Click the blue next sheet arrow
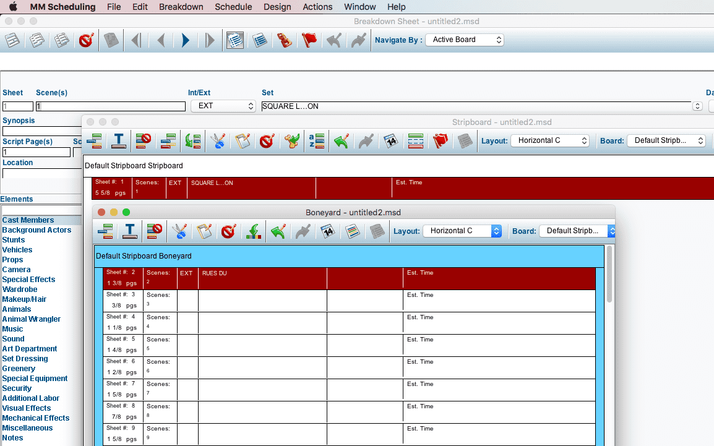This screenshot has width=714, height=446. [185, 40]
